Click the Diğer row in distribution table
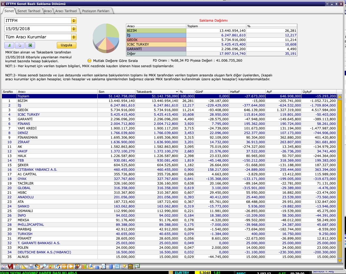This screenshot has height=274, width=346. (212, 53)
